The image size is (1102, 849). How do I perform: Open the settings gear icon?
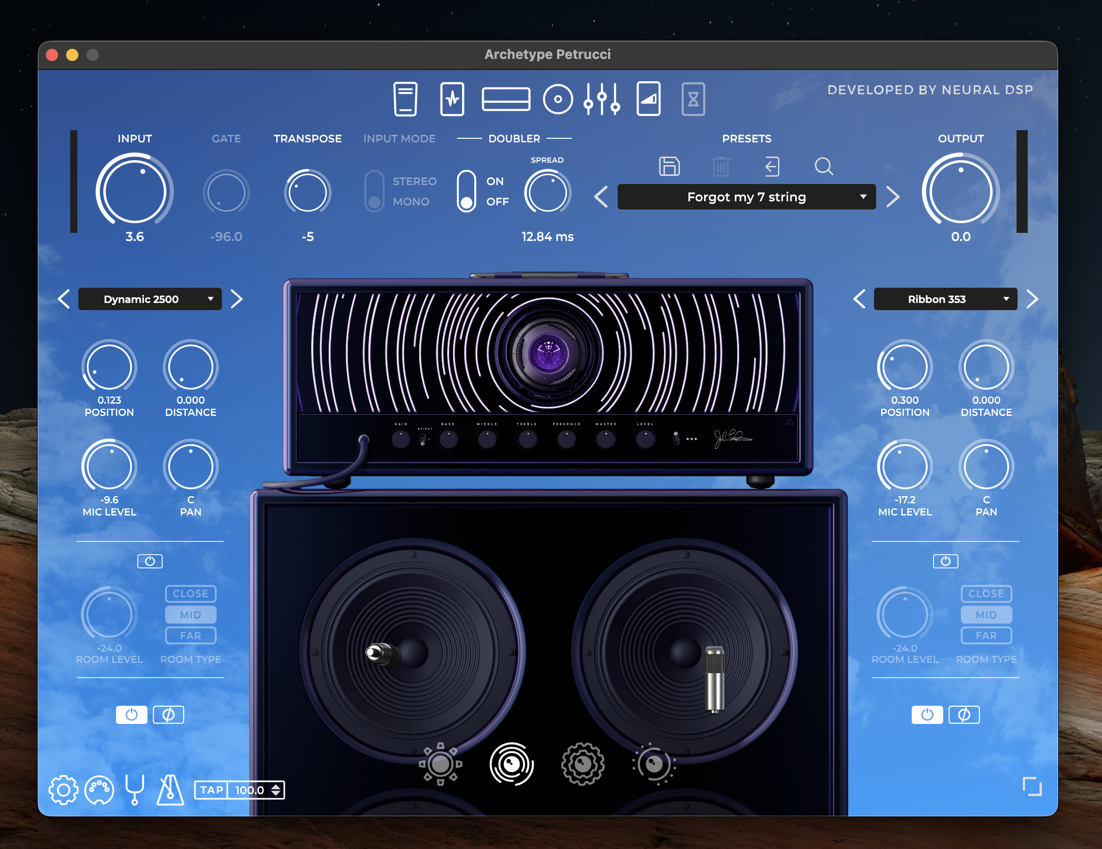63,790
